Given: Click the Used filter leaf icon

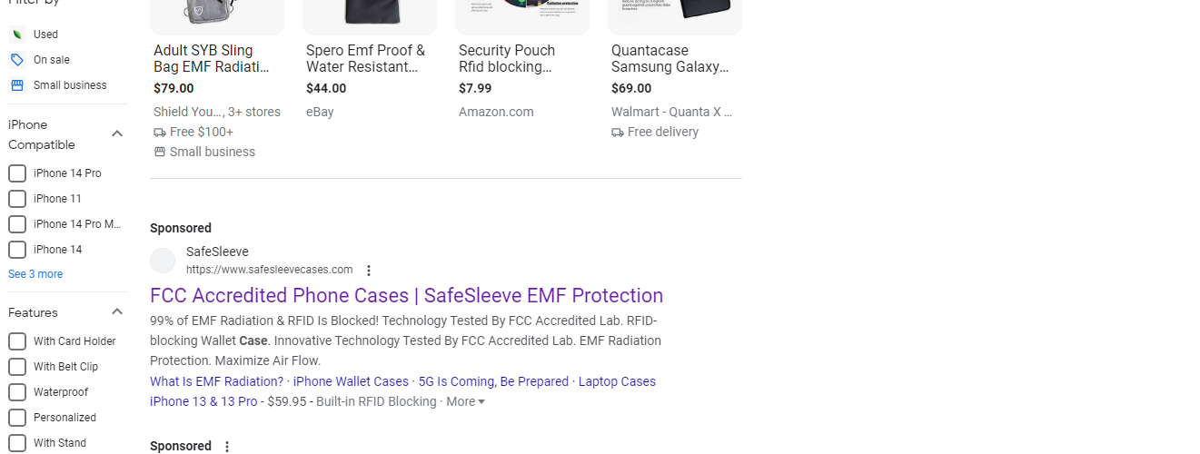Looking at the screenshot, I should [16, 35].
